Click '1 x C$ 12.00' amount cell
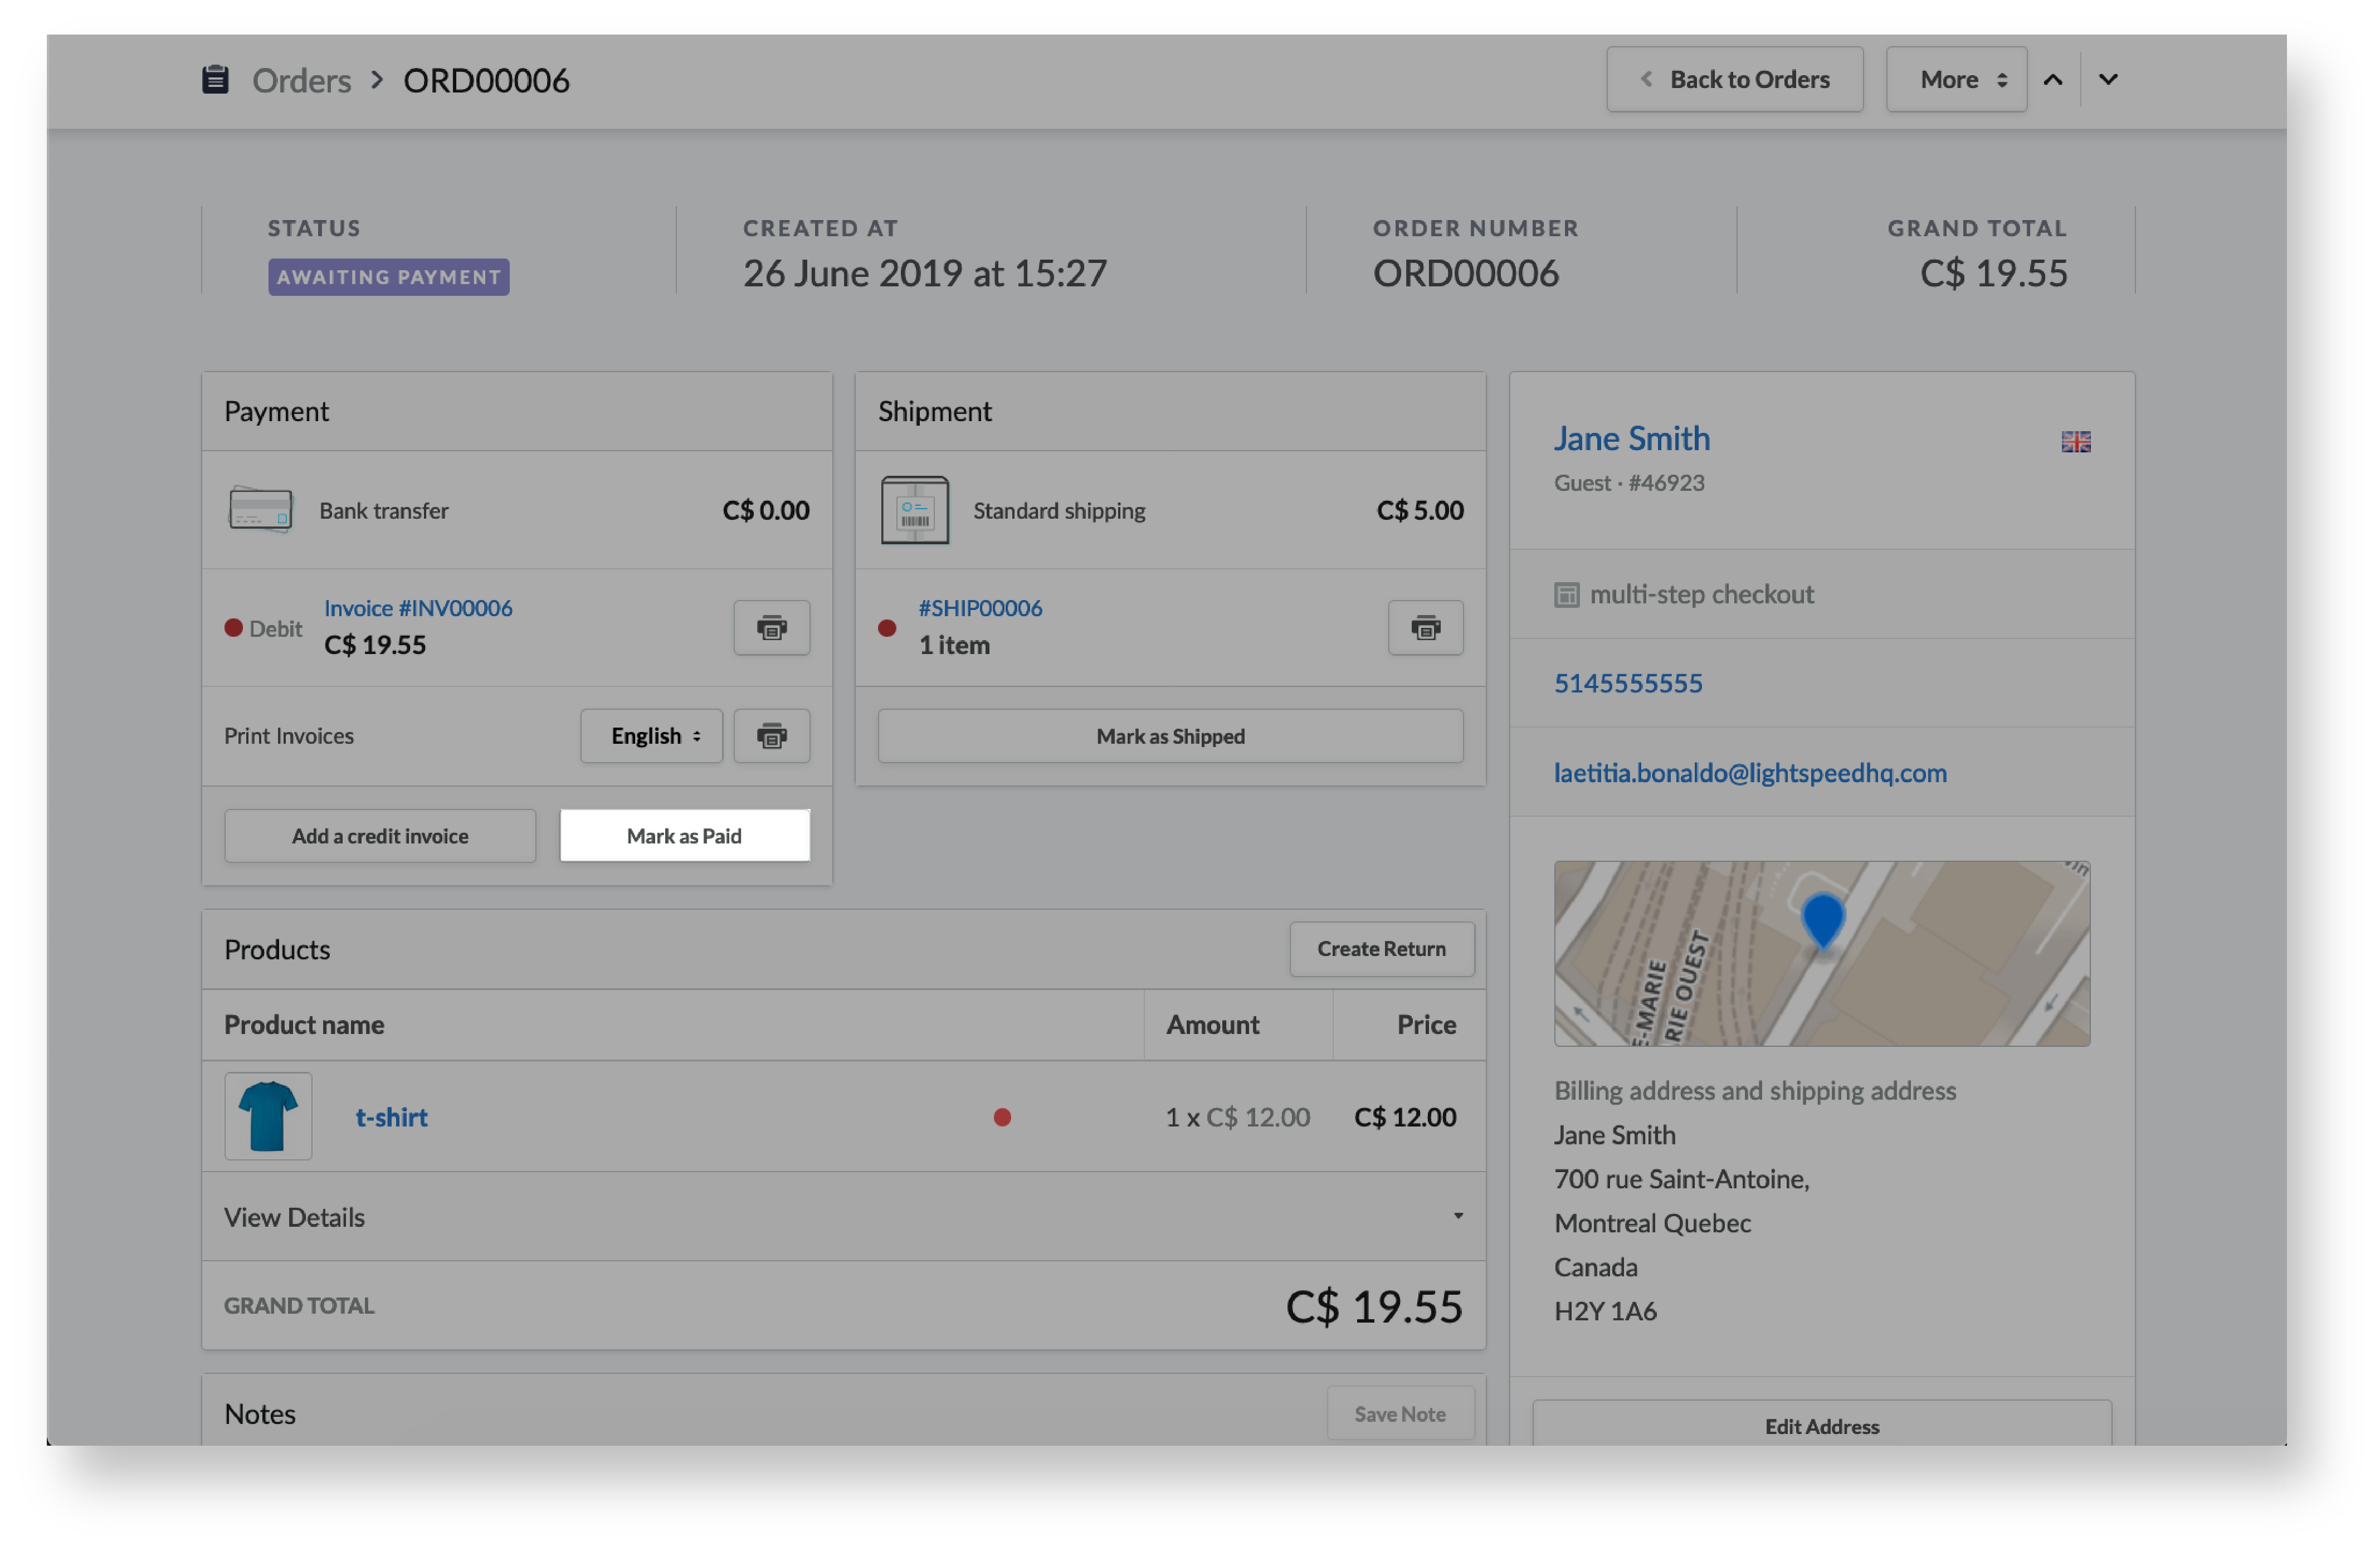The height and width of the screenshot is (1551, 2380). click(x=1237, y=1117)
